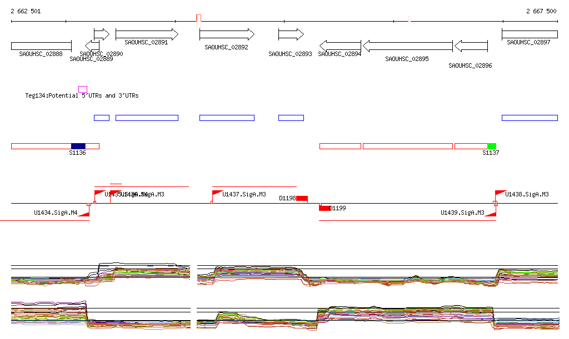Select the long SAOUHSC_02895 gene arrow
Screen dimensions: 569x339
(x=408, y=46)
